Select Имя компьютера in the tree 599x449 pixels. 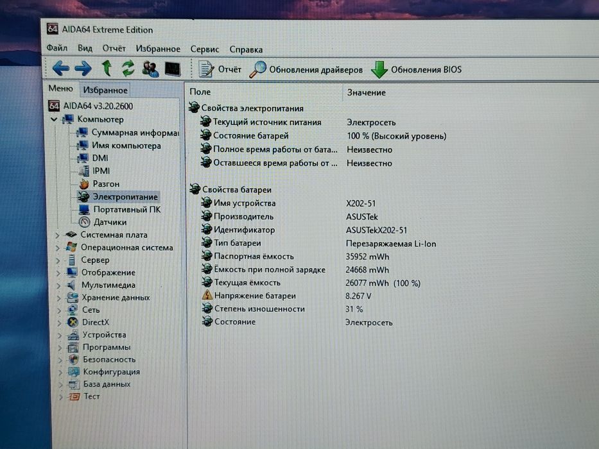[x=126, y=146]
